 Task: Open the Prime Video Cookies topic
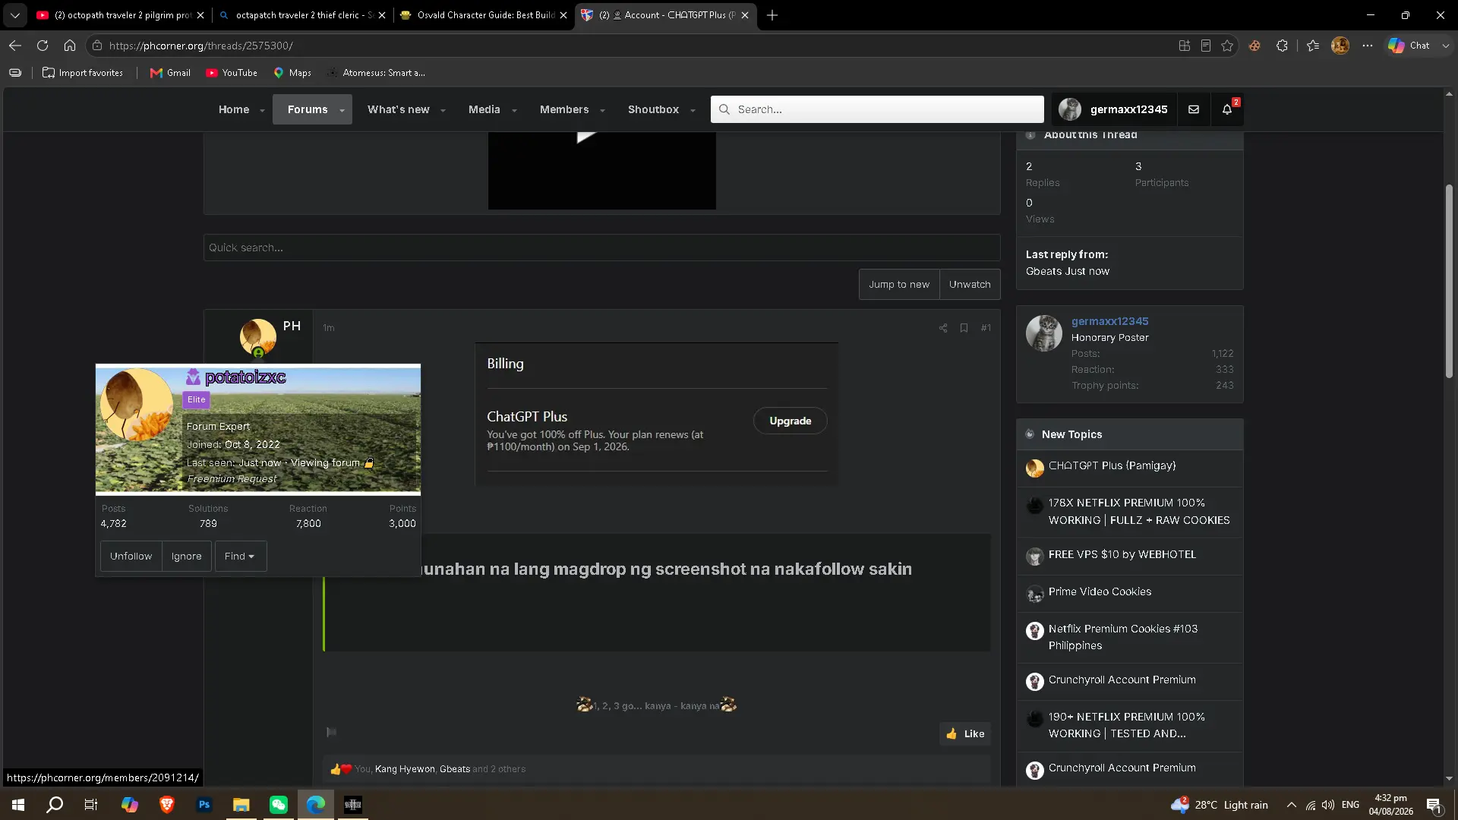click(x=1100, y=592)
